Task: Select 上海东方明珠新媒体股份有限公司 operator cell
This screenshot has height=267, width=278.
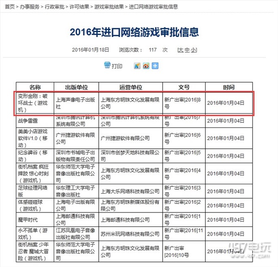Action: pos(131,205)
